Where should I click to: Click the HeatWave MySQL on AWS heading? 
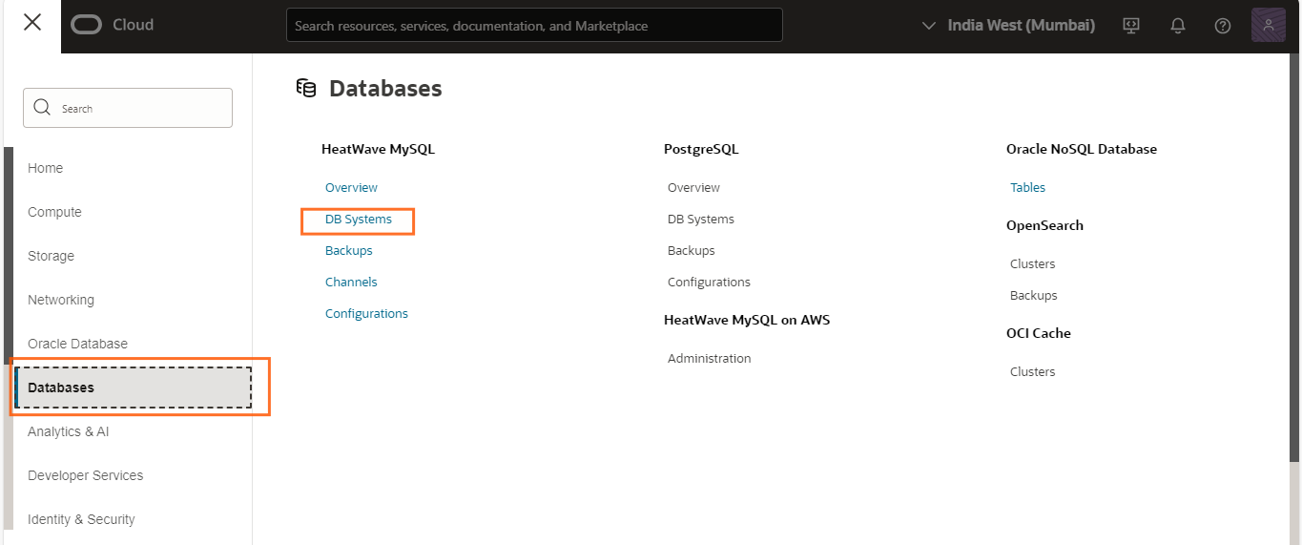[747, 321]
